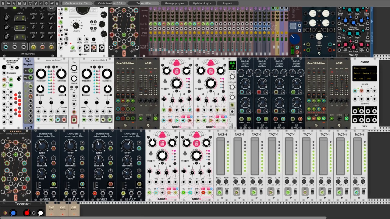Click the Mod Shape knob on Plateau
The width and height of the screenshot is (390, 219).
[x=353, y=47]
